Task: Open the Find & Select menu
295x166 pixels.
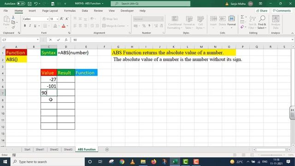Action: [262, 22]
